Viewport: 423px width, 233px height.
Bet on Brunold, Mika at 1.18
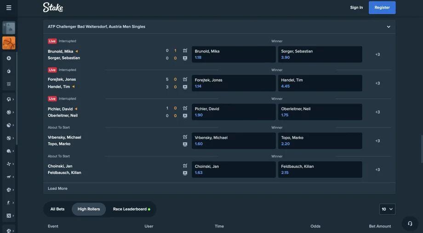[x=234, y=54]
